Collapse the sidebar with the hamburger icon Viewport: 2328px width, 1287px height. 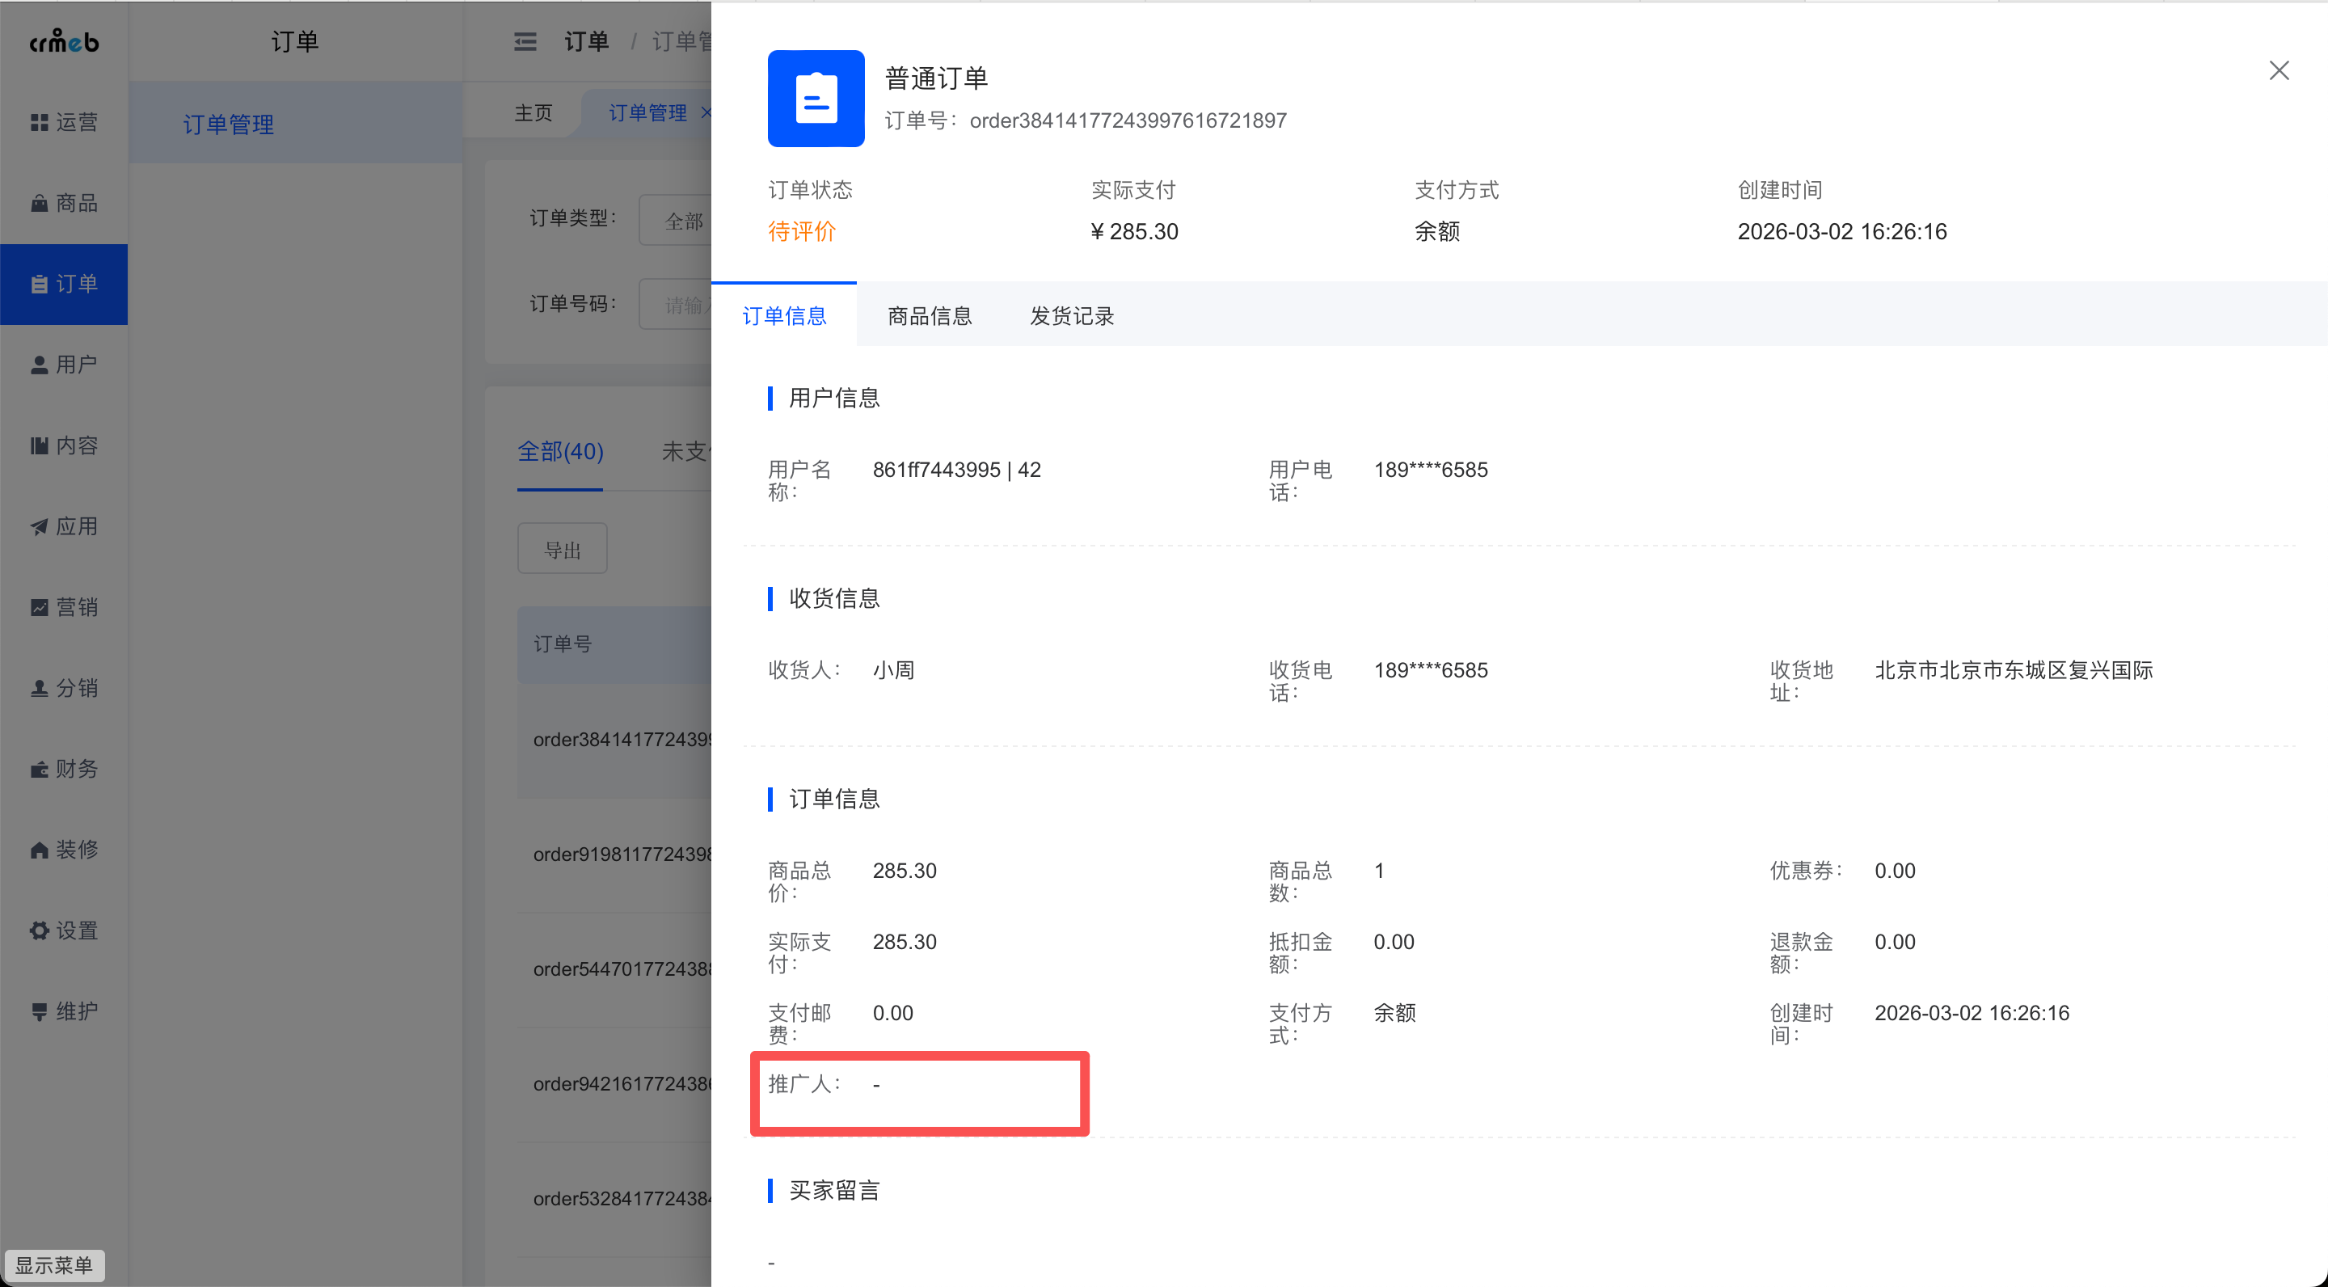coord(525,41)
